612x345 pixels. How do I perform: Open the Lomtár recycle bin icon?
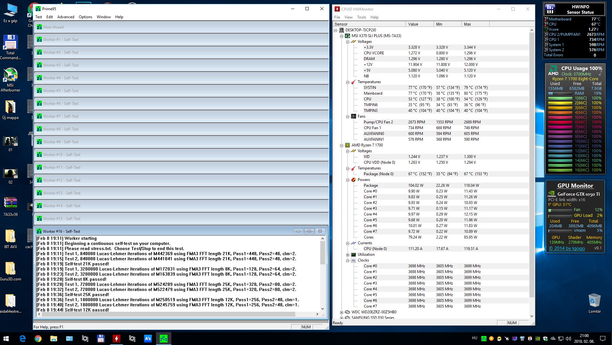tap(594, 303)
